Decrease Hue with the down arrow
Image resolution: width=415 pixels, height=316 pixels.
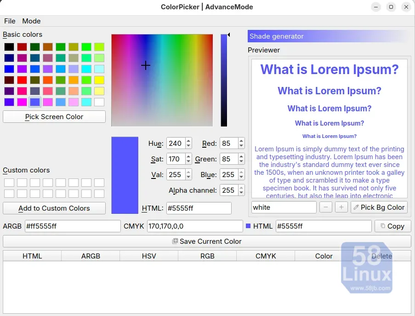point(188,146)
